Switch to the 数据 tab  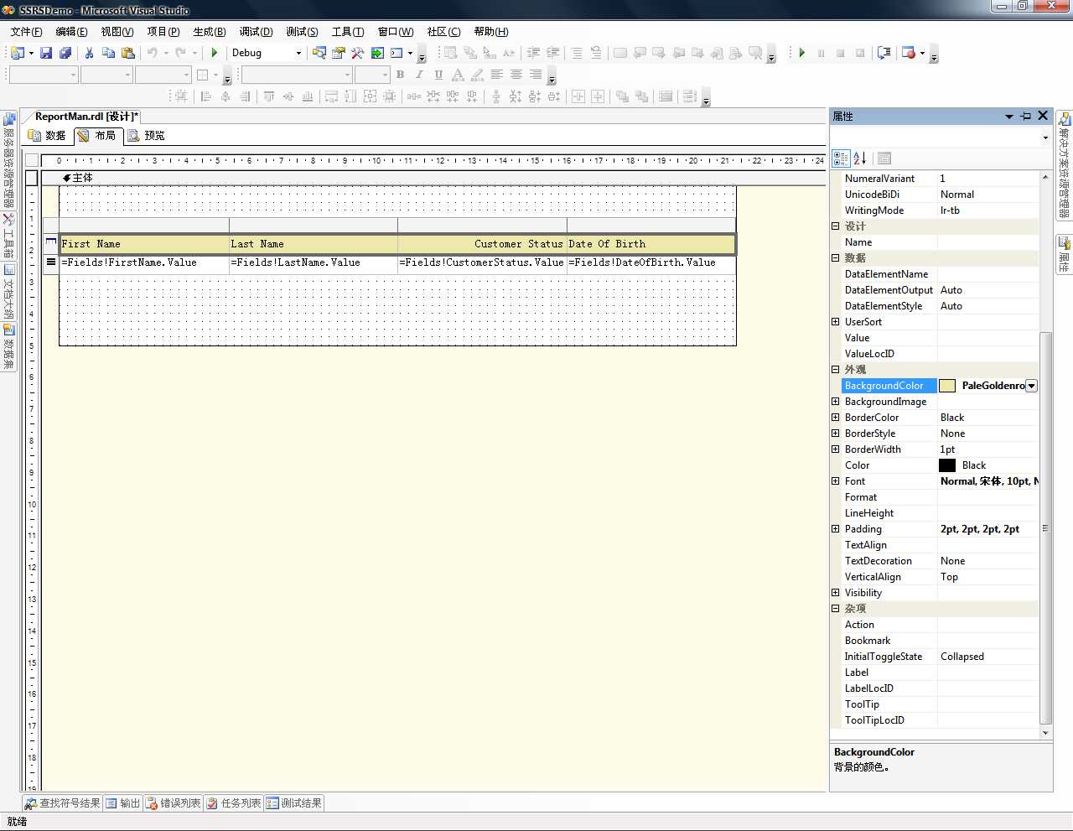[x=48, y=136]
